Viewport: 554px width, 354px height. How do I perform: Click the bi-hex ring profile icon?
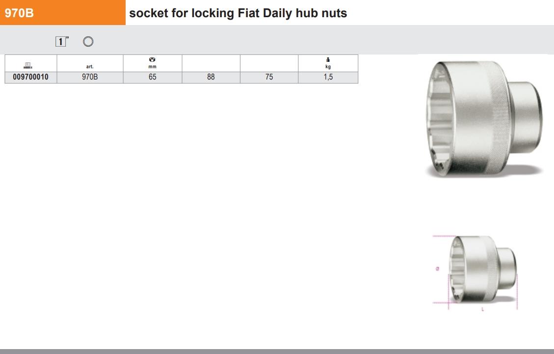[88, 42]
